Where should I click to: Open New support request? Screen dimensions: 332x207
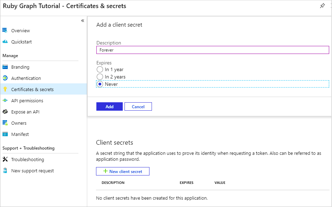[x=32, y=171]
